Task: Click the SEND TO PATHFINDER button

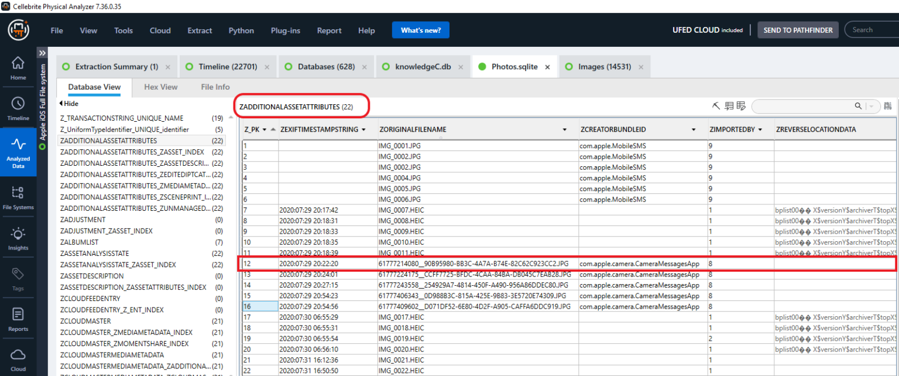Action: [x=798, y=29]
